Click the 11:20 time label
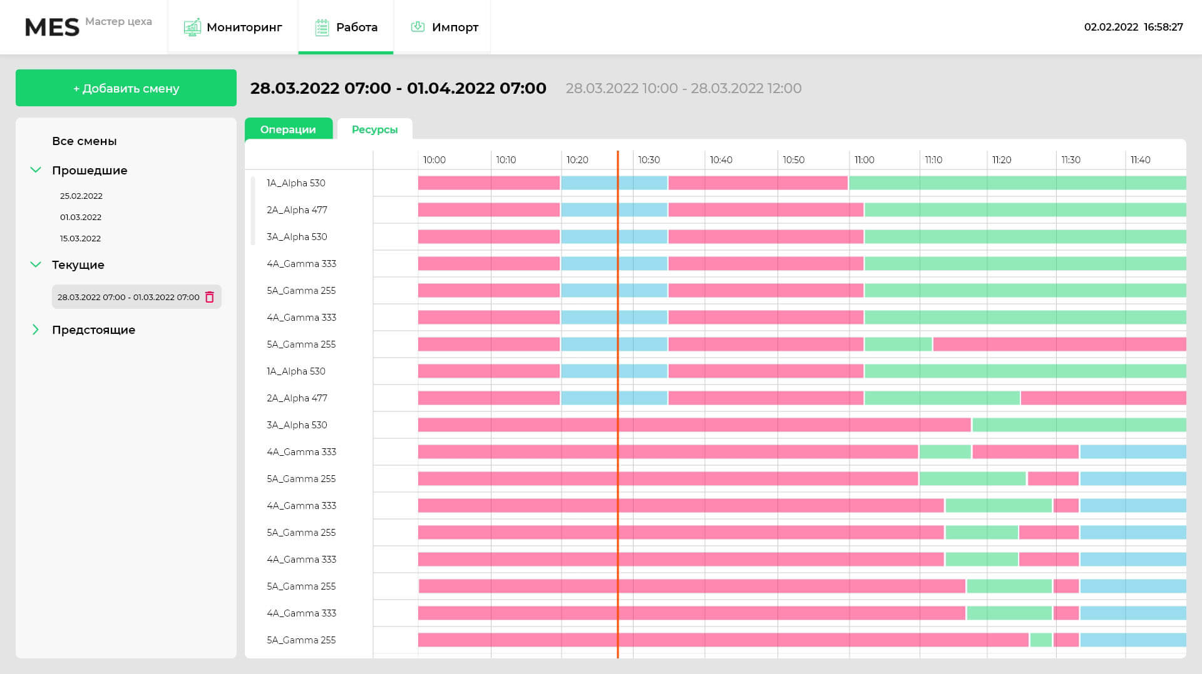Screen dimensions: 1202x674 pyautogui.click(x=1002, y=160)
